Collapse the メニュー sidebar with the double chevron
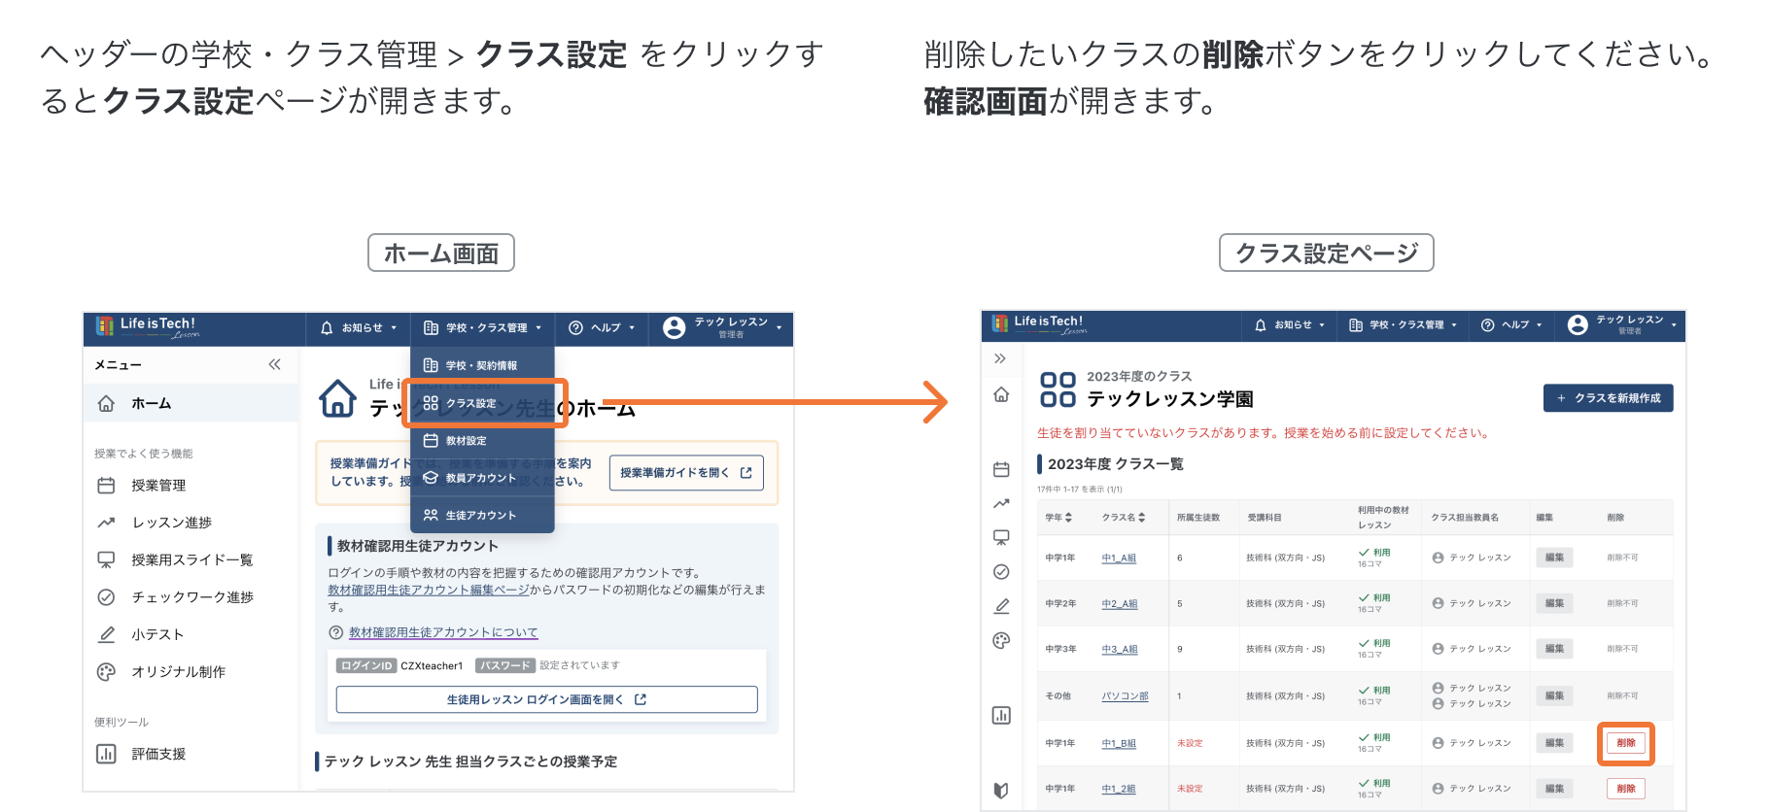1769x812 pixels. (x=274, y=364)
